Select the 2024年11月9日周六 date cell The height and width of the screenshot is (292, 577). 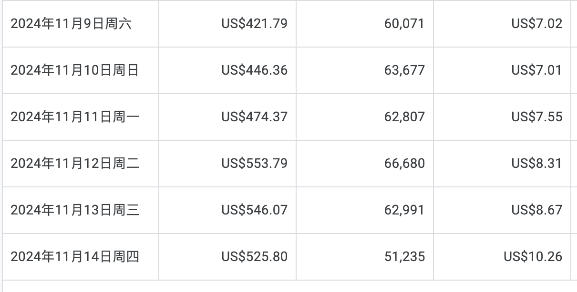pos(81,24)
